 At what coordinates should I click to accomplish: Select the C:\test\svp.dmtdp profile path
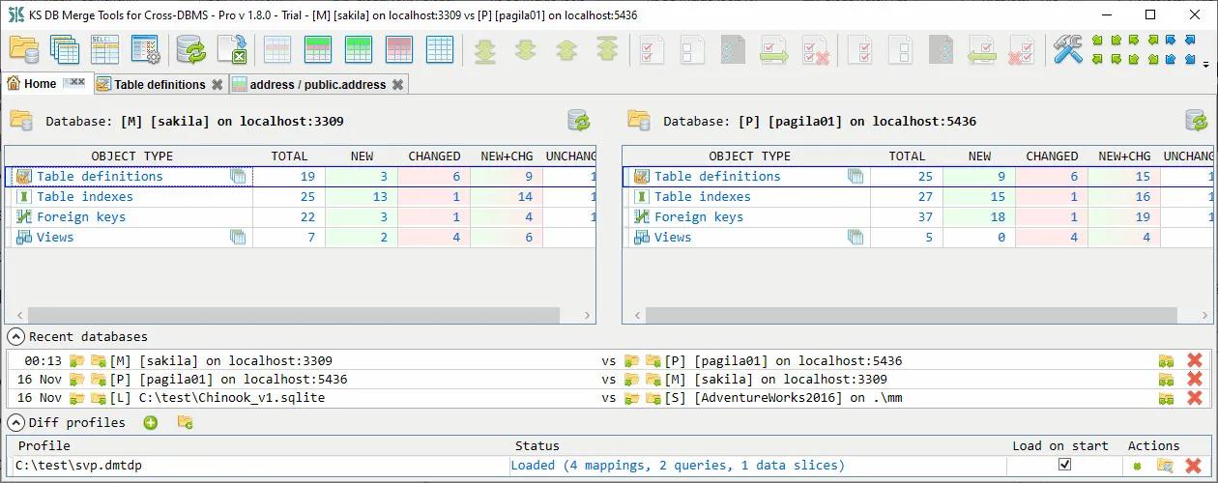point(77,465)
